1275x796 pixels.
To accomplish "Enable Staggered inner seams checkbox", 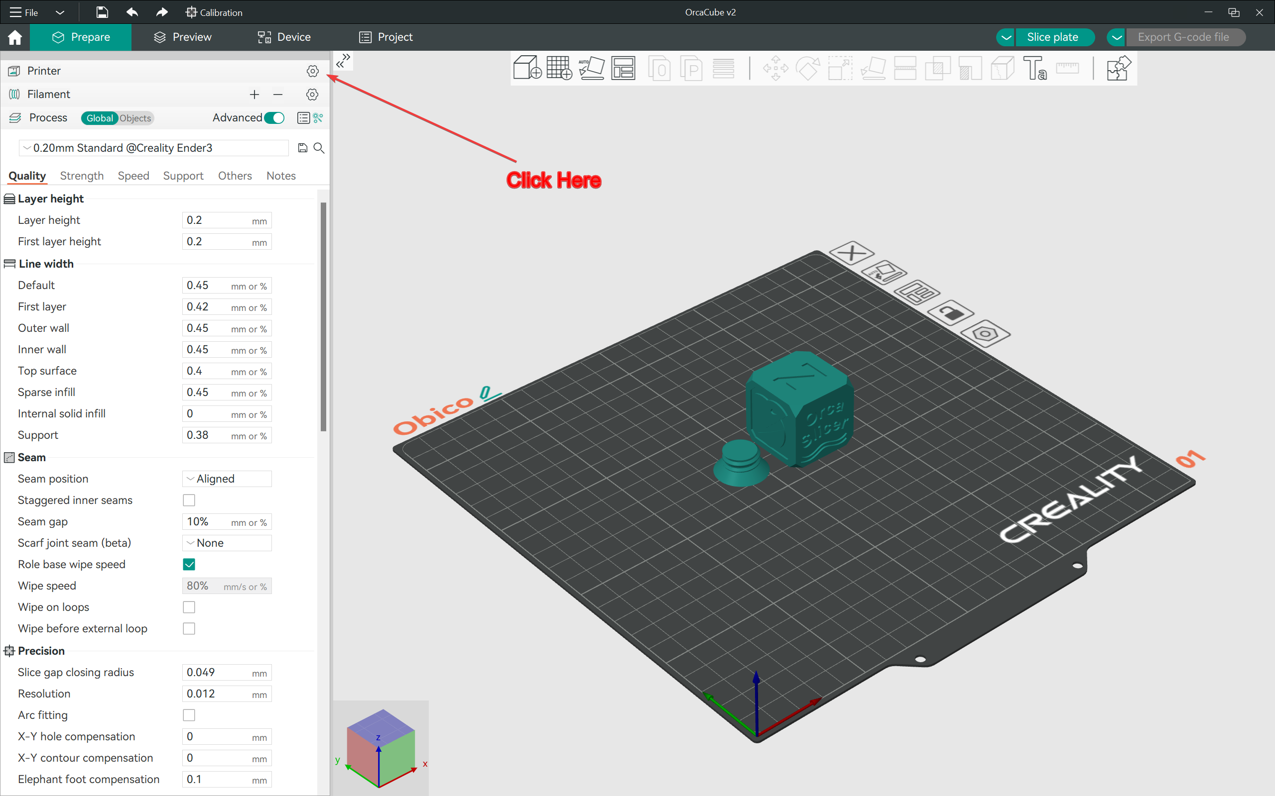I will 189,500.
